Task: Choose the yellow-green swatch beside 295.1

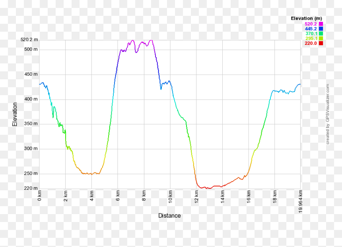Action: (321, 38)
